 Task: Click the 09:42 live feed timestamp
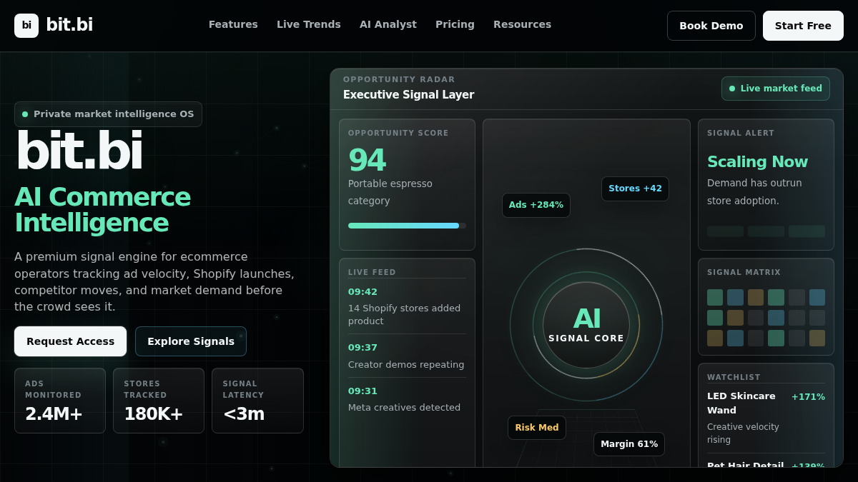[x=363, y=292]
